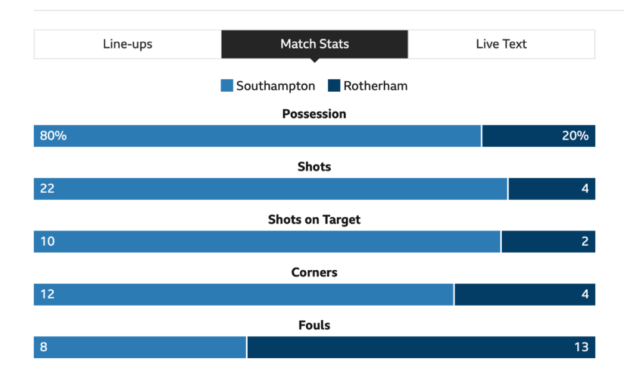The width and height of the screenshot is (624, 380).
Task: Click the Fouls heading label
Action: 314,325
